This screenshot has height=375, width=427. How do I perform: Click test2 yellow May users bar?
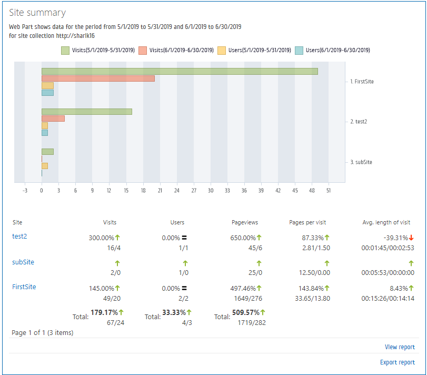45,125
